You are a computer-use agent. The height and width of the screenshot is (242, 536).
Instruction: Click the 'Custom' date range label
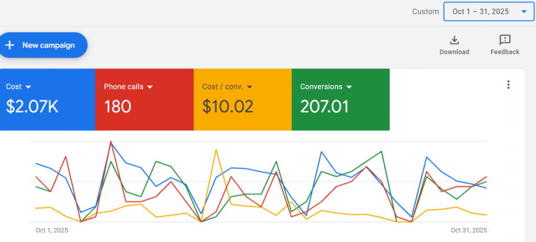(x=426, y=11)
